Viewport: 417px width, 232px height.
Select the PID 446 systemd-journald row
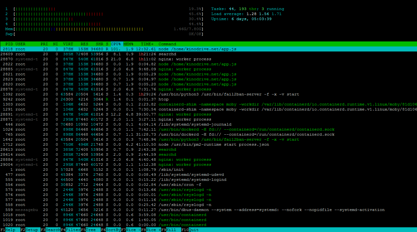208,124
